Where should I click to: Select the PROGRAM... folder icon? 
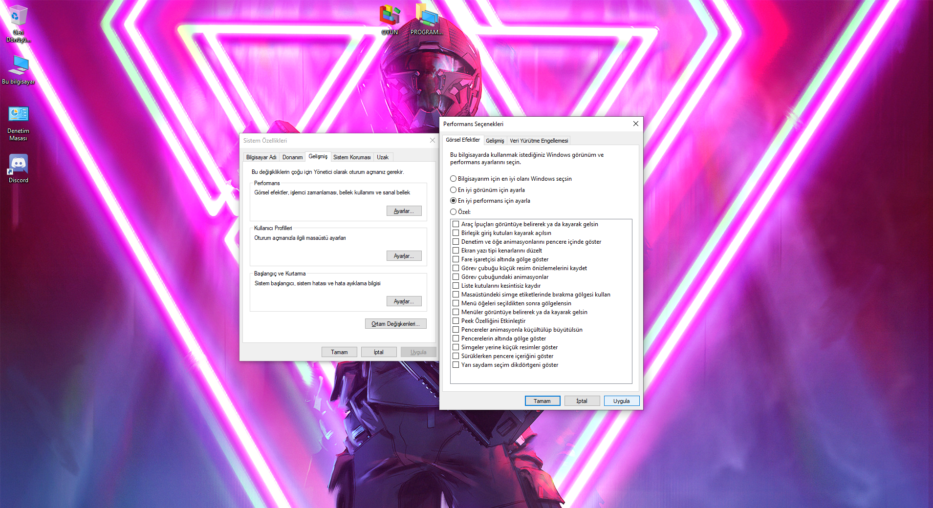(427, 20)
